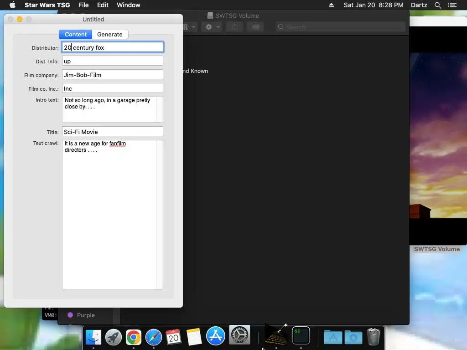Open Notes from the Dock
Screen dimensions: 467x350
click(x=193, y=337)
